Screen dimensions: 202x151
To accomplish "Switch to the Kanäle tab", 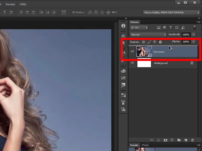I will 134,145.
